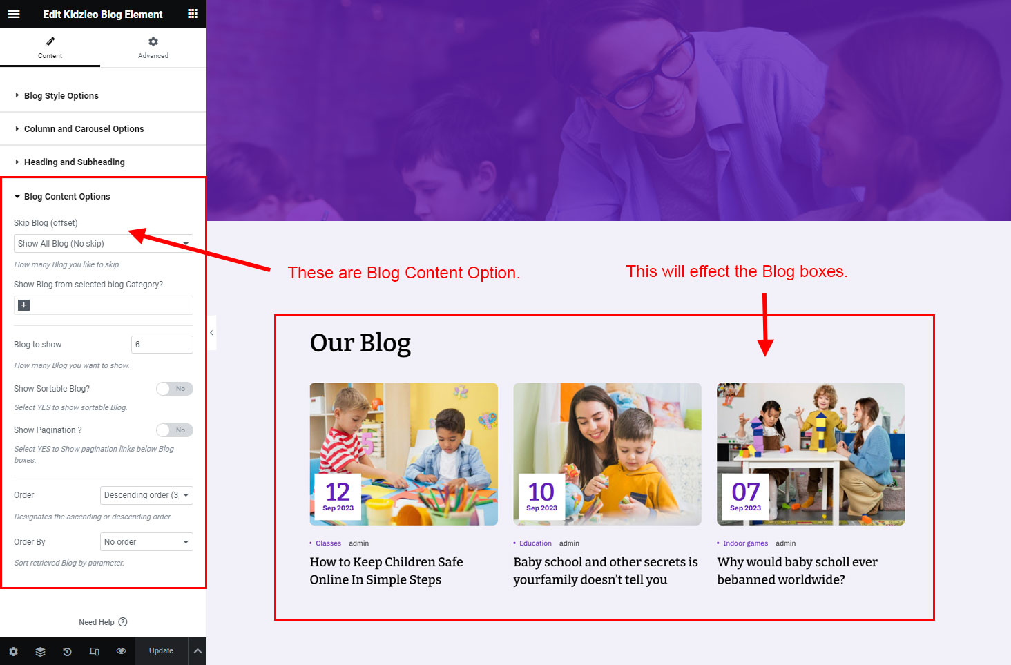The width and height of the screenshot is (1011, 665).
Task: Toggle the Show Sortable Blog switch
Action: [x=174, y=389]
